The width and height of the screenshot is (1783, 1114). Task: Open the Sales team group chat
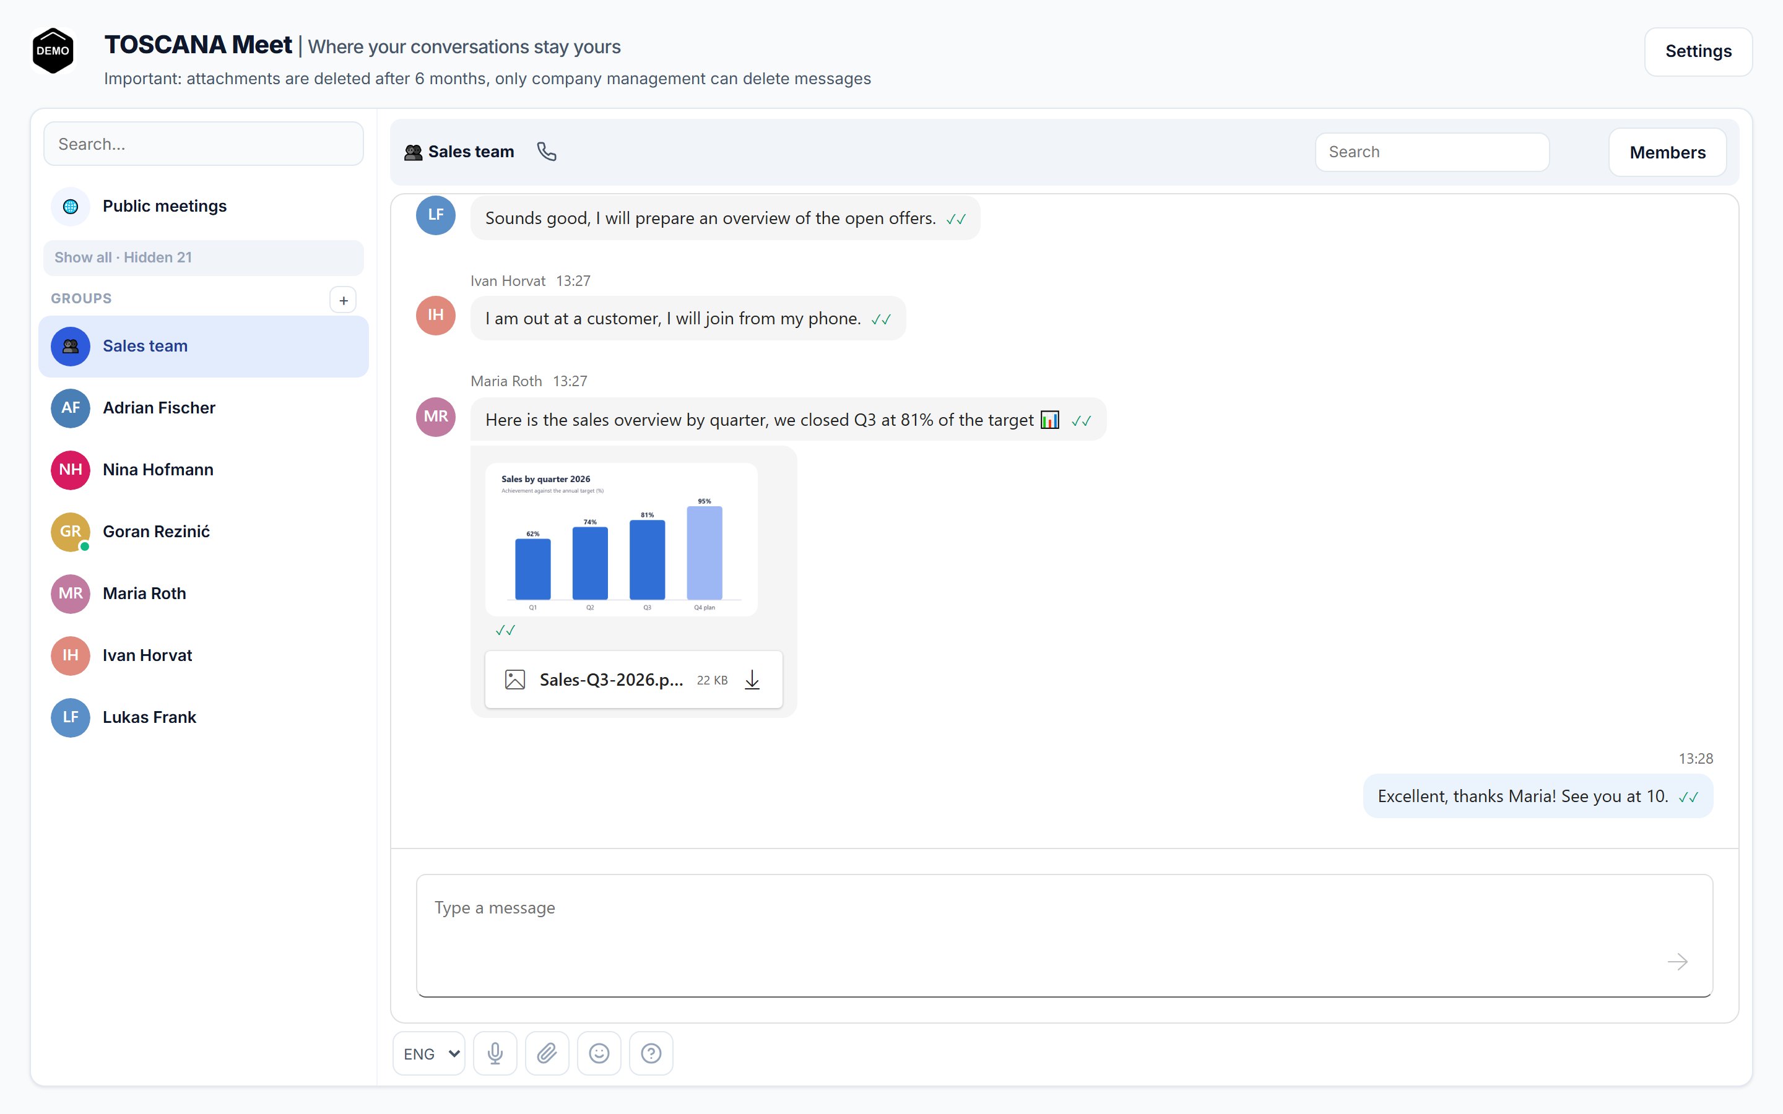pyautogui.click(x=203, y=347)
